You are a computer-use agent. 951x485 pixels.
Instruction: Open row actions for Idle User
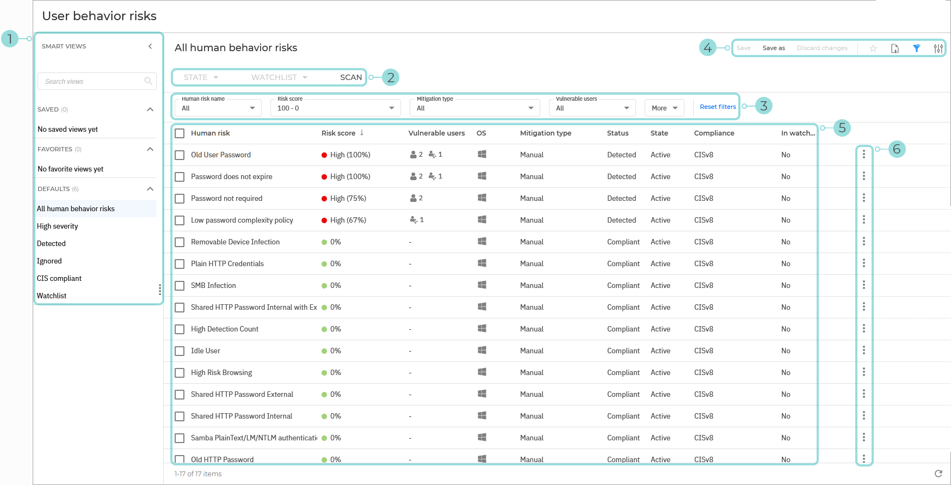coord(864,351)
